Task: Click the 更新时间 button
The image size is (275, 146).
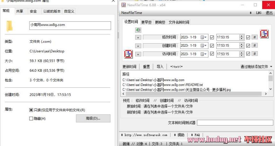Action: click(x=129, y=67)
